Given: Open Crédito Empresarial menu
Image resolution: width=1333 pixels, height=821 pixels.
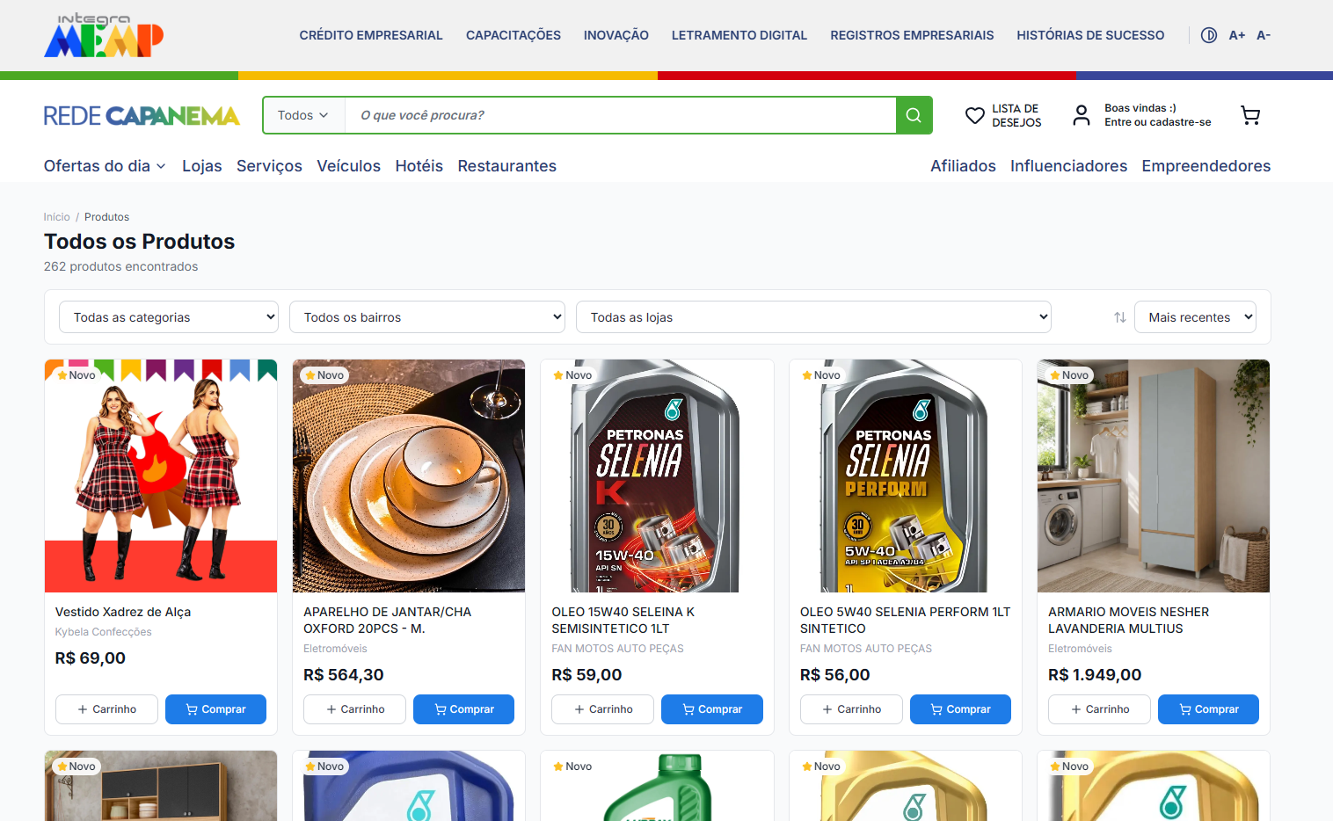Looking at the screenshot, I should point(371,35).
